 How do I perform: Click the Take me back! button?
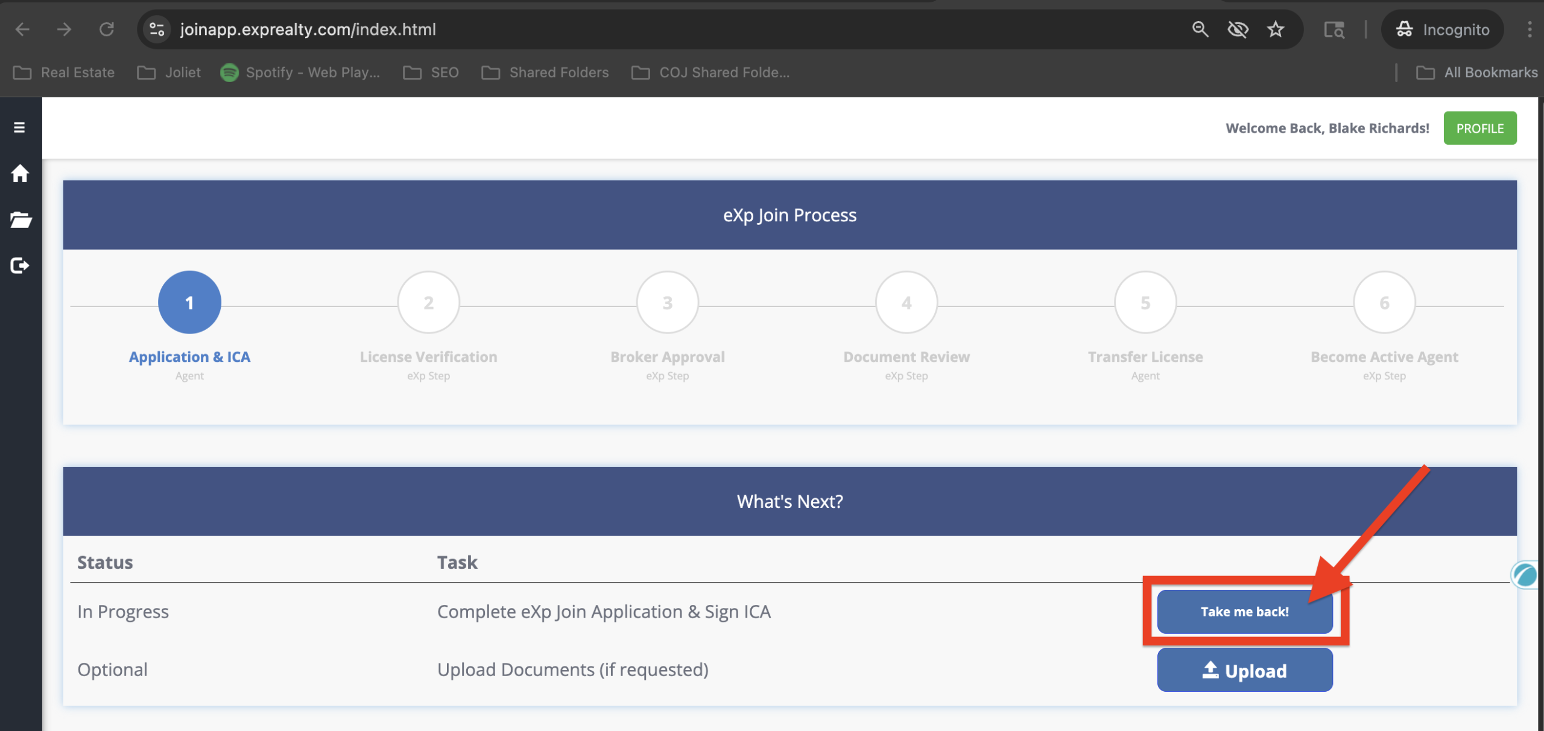click(x=1244, y=612)
